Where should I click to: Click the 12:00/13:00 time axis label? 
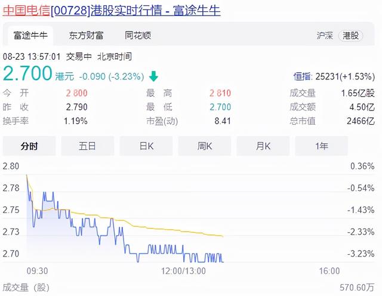(x=183, y=271)
